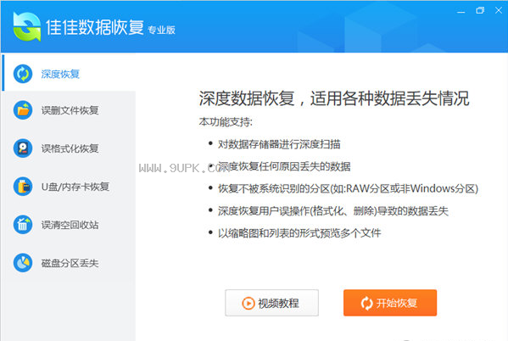
Task: Select the 深度恢复 sidebar tab
Action: (x=69, y=73)
